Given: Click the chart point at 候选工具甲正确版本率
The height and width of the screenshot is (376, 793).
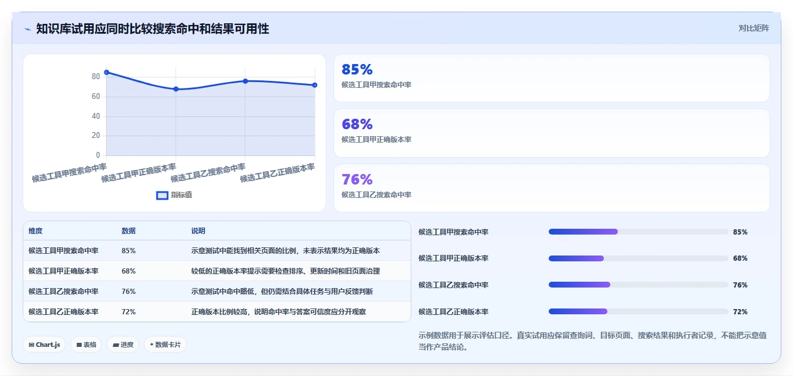Looking at the screenshot, I should click(176, 89).
